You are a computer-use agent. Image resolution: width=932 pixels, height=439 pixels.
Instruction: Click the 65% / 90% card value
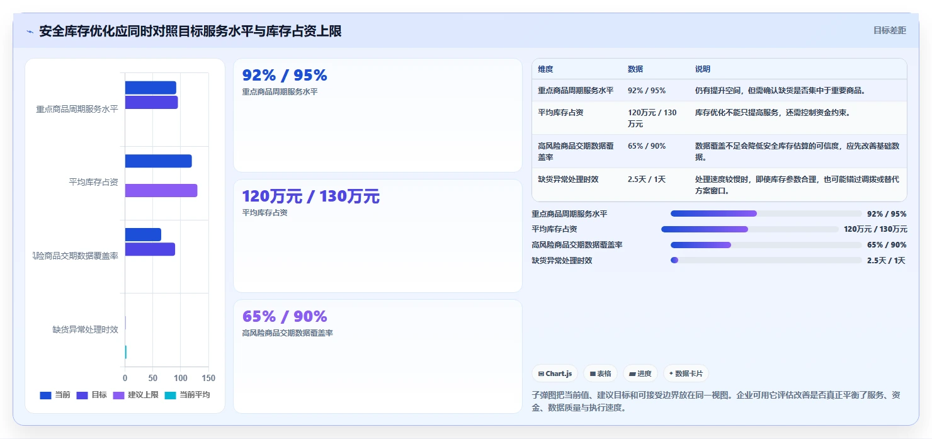285,316
